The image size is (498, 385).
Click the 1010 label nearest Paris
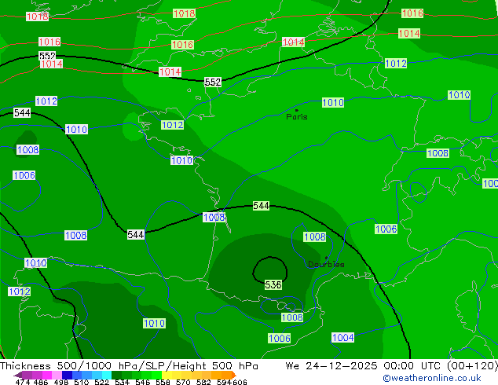tap(333, 102)
